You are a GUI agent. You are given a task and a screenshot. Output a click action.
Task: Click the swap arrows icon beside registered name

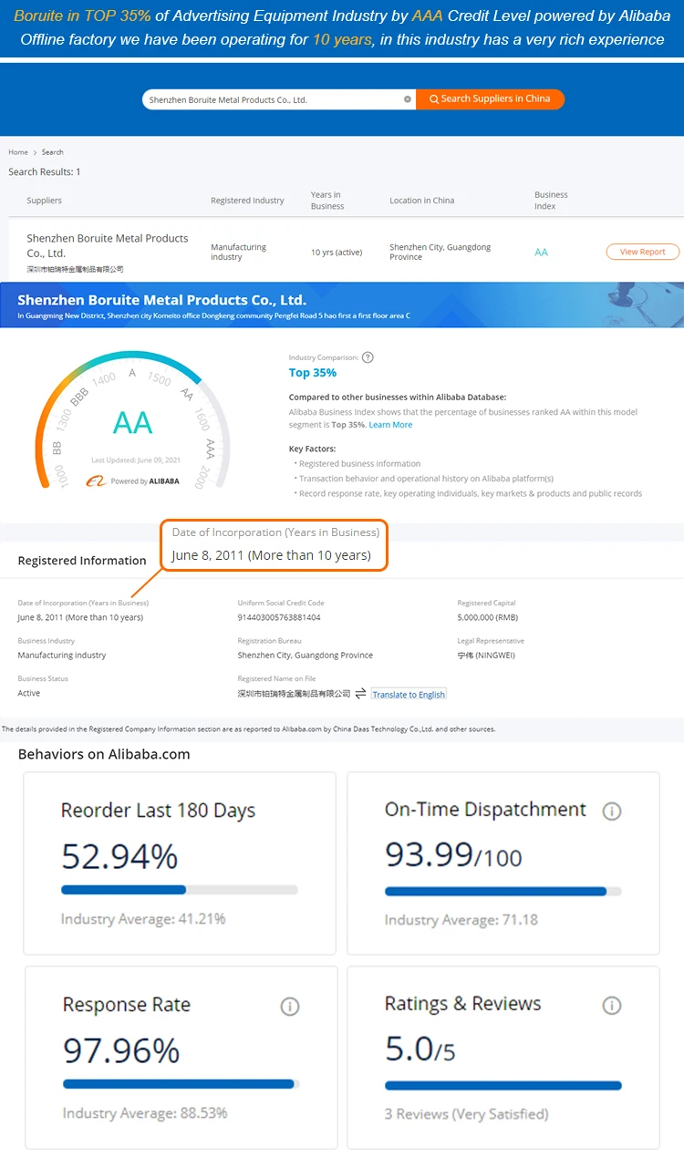click(x=360, y=694)
